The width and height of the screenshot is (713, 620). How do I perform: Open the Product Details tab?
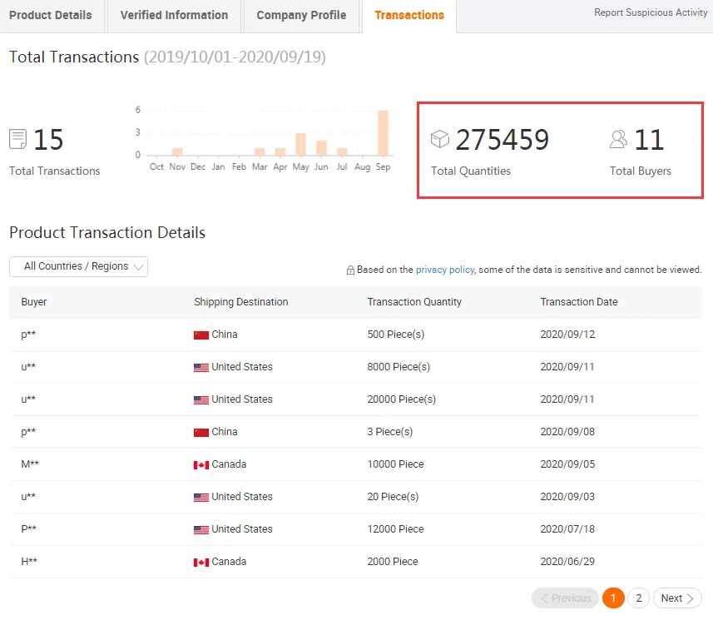coord(51,16)
